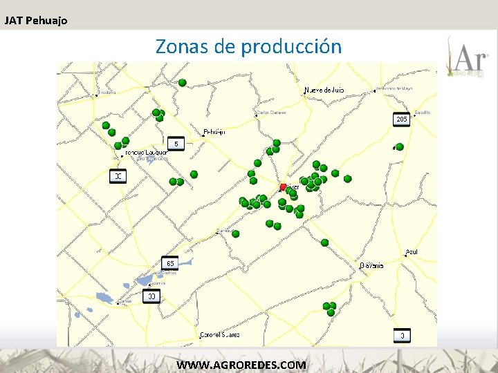Click the JAT Pehuajo header text
Screen dimensions: 498x373
[x=36, y=21]
